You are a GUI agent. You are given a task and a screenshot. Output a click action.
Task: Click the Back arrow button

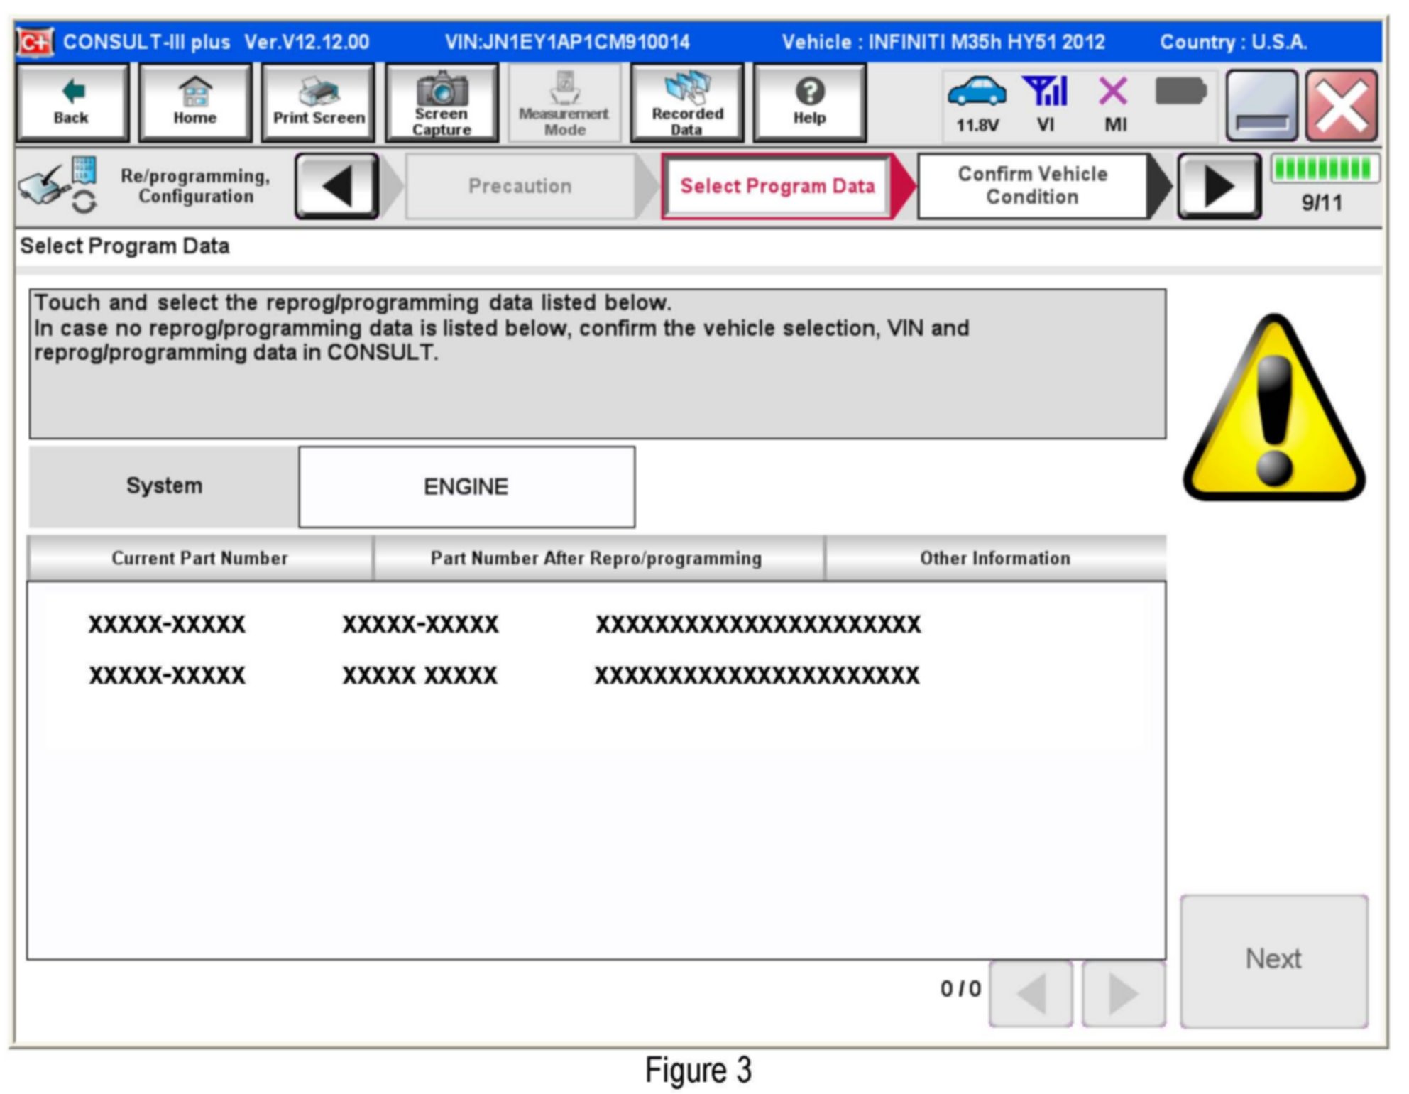point(72,102)
